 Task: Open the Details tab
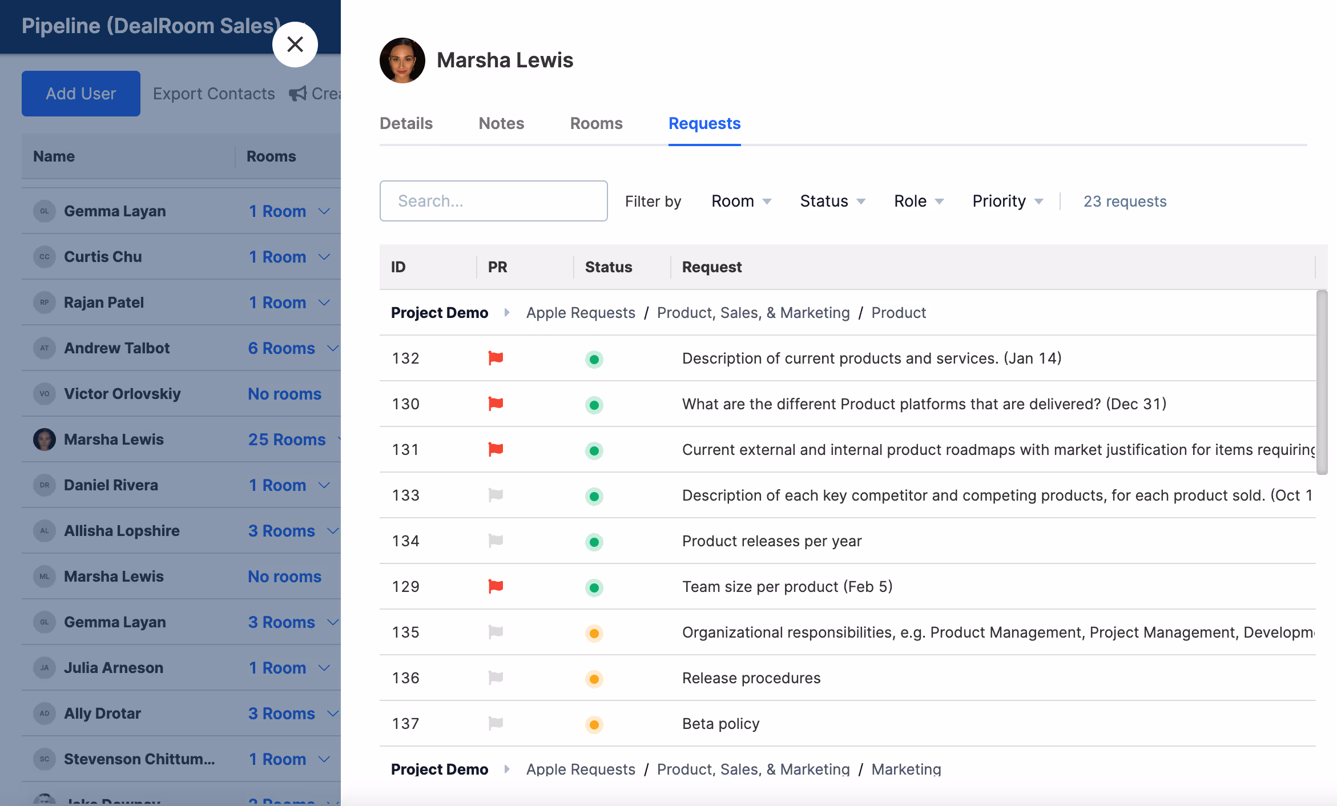click(x=406, y=124)
